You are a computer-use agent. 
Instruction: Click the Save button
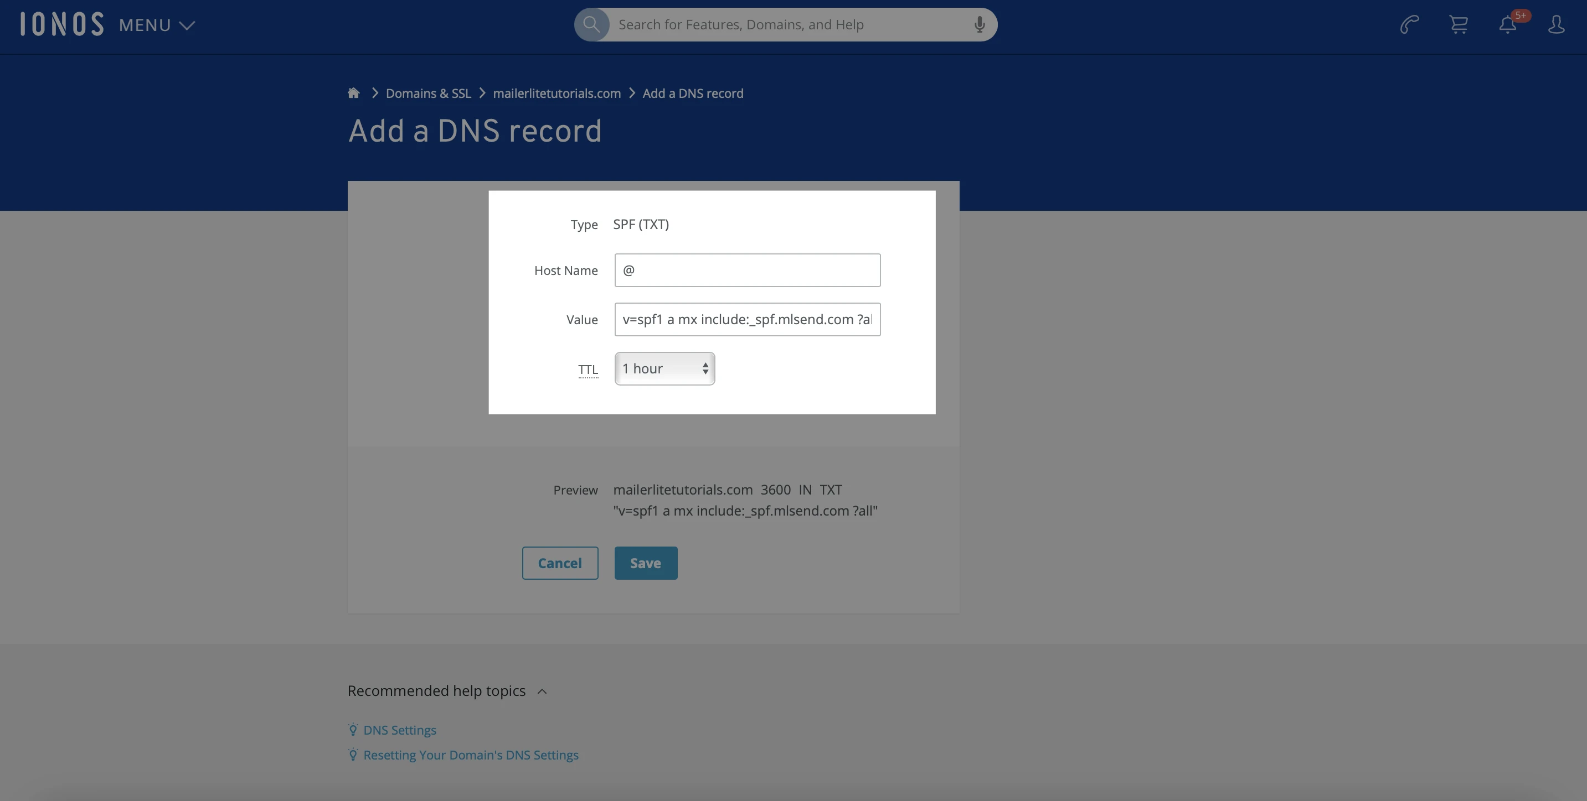[645, 563]
